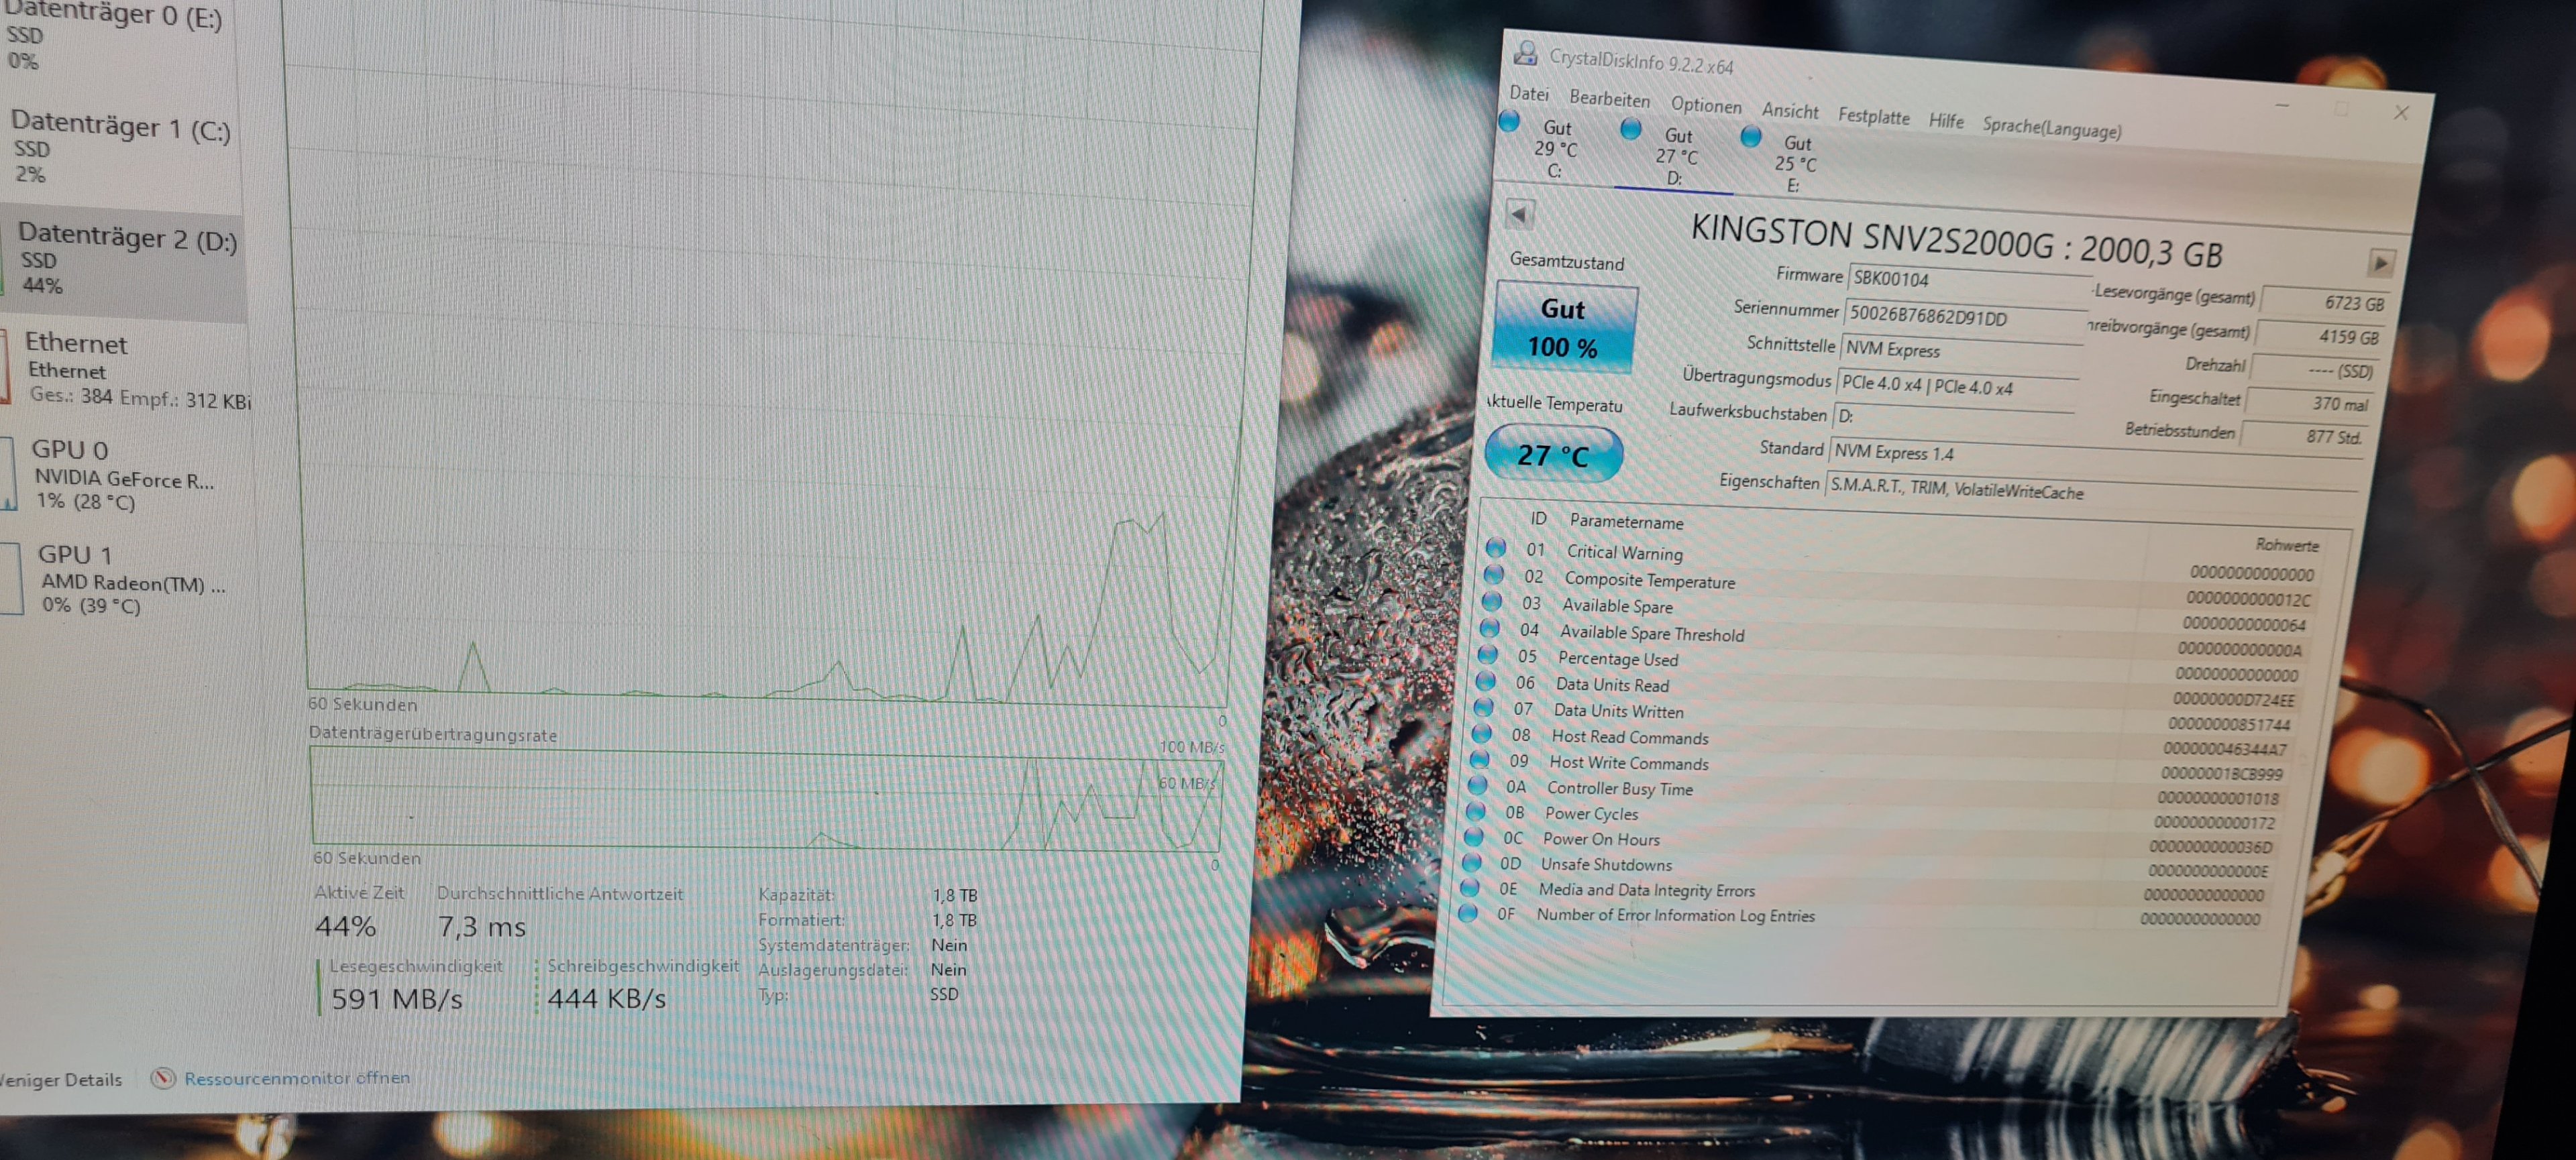2576x1160 pixels.
Task: Open the Optionen menu
Action: click(1705, 105)
